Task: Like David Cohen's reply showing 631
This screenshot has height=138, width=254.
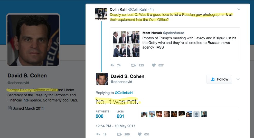Action: pos(140,134)
